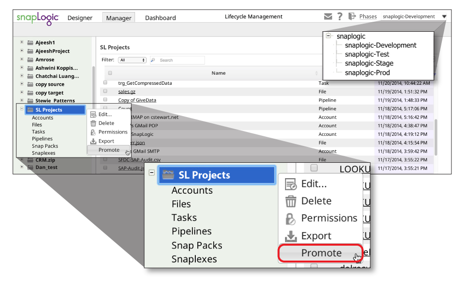Switch to the Dashboard tab
Viewport: 463px width, 289px height.
coord(160,18)
